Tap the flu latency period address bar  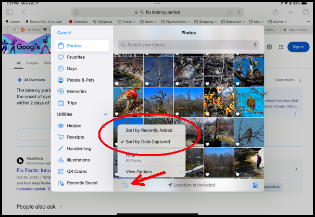click(157, 12)
